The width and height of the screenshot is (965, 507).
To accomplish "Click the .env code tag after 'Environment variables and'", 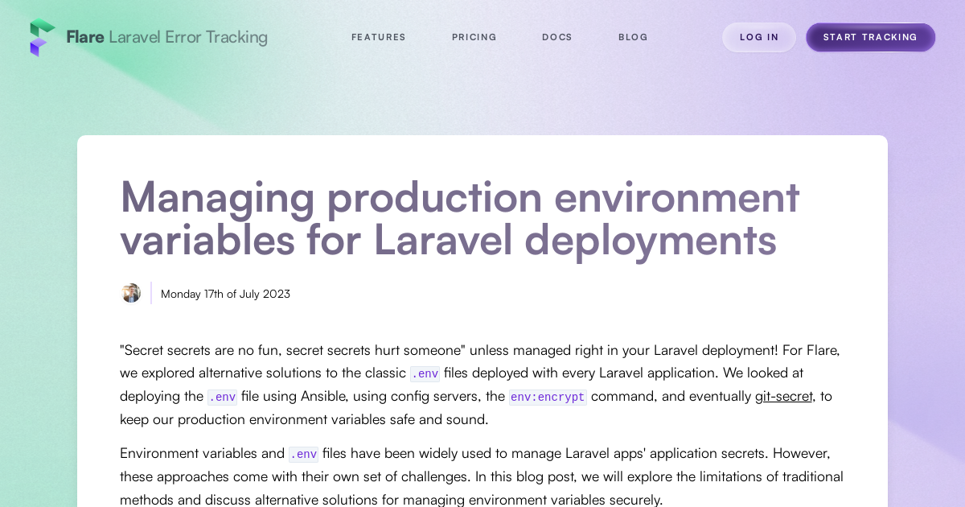I will 303,454.
